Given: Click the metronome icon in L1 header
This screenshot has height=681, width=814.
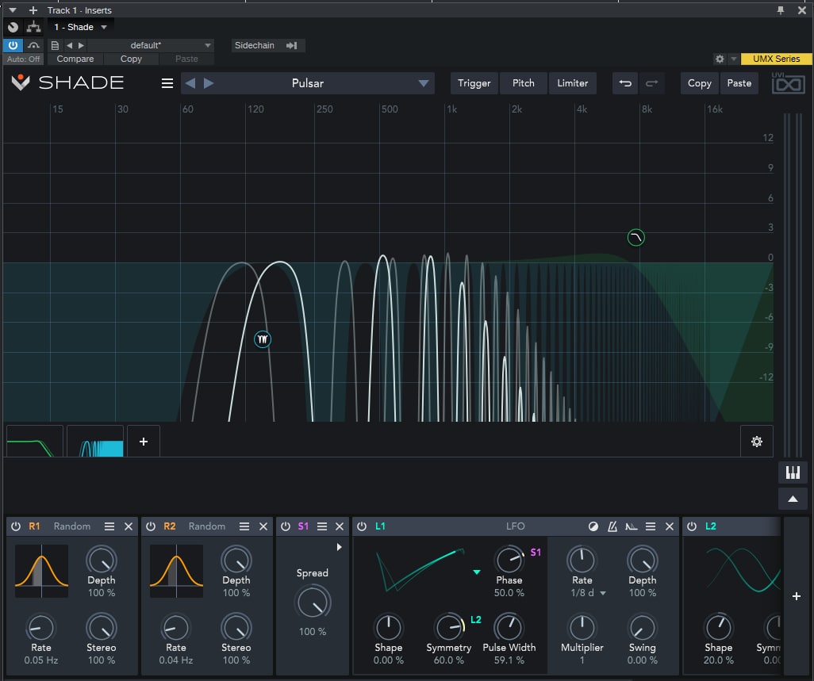Looking at the screenshot, I should (612, 526).
